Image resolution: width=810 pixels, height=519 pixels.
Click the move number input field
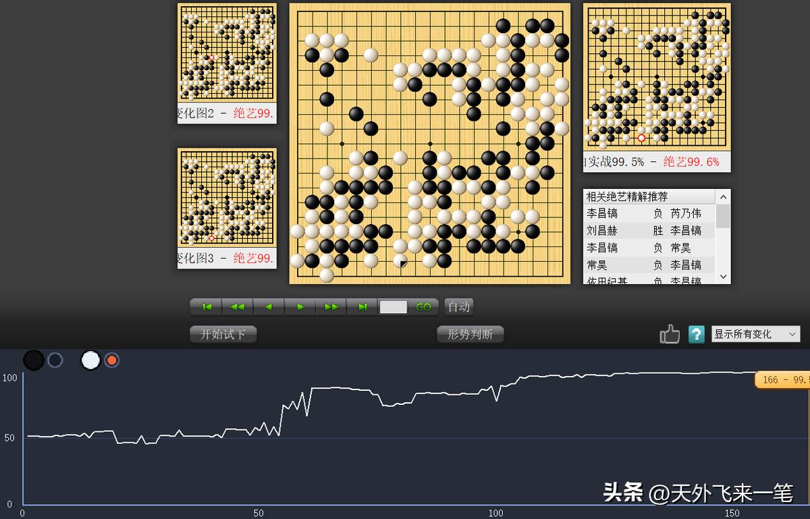(x=395, y=306)
